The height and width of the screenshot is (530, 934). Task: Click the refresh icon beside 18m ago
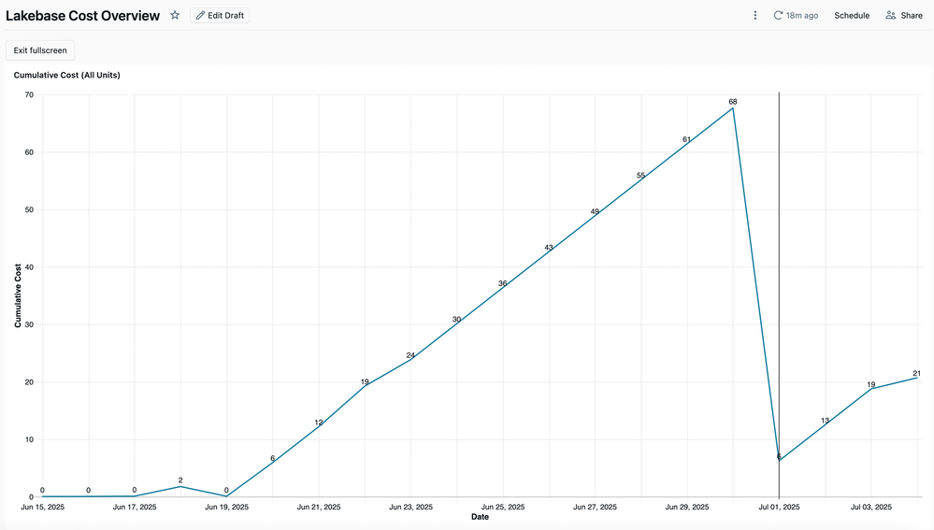click(778, 16)
